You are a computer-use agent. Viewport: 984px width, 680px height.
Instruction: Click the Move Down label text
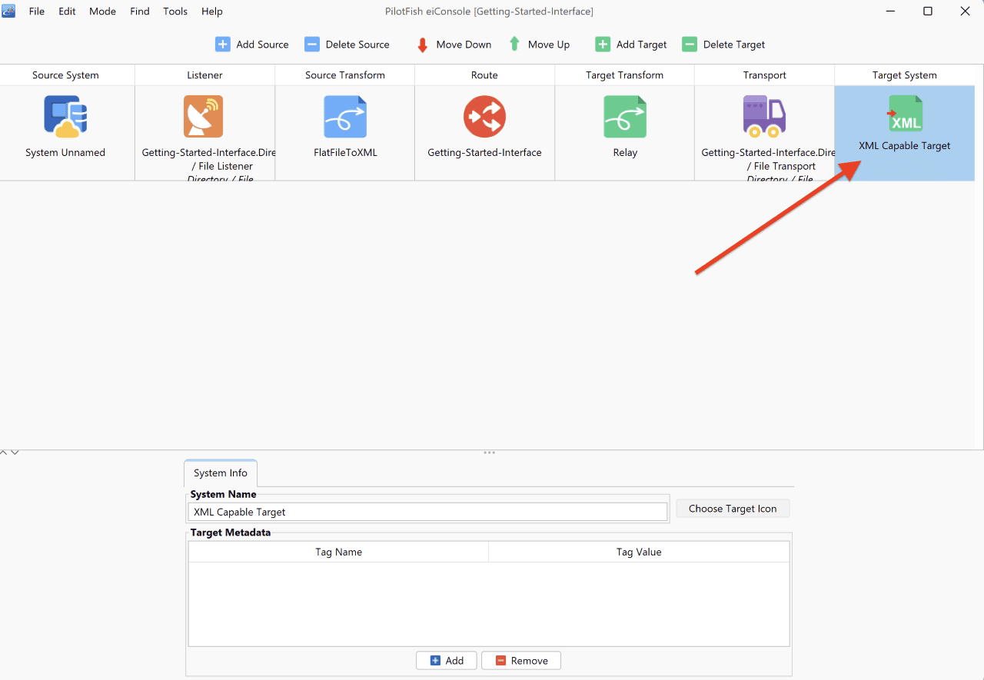(464, 45)
